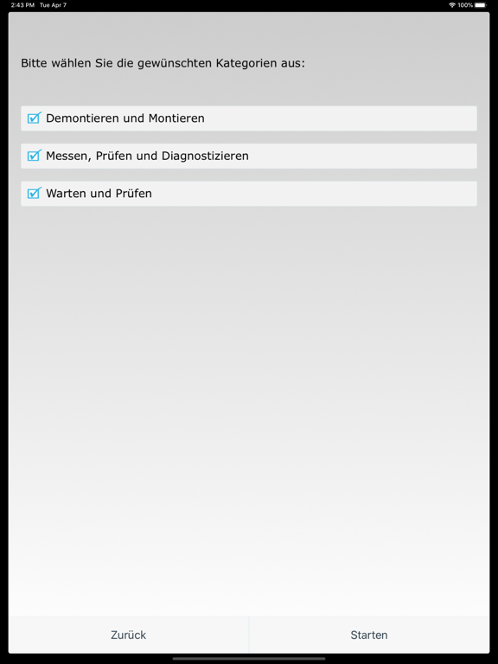Disable the Warten und Prüfen checkbox

click(35, 193)
